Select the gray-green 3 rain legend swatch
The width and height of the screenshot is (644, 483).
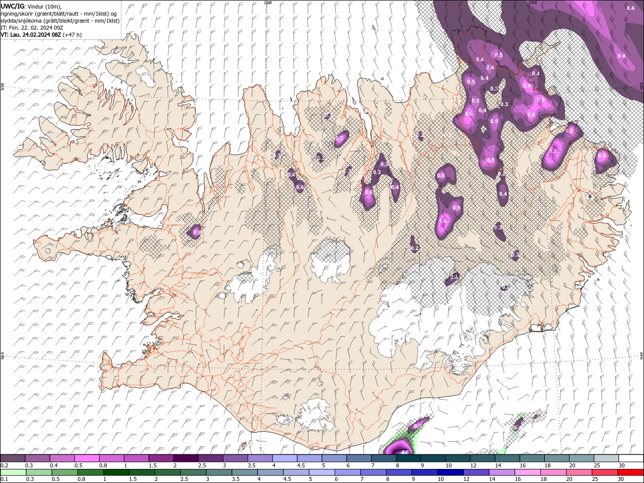219,472
